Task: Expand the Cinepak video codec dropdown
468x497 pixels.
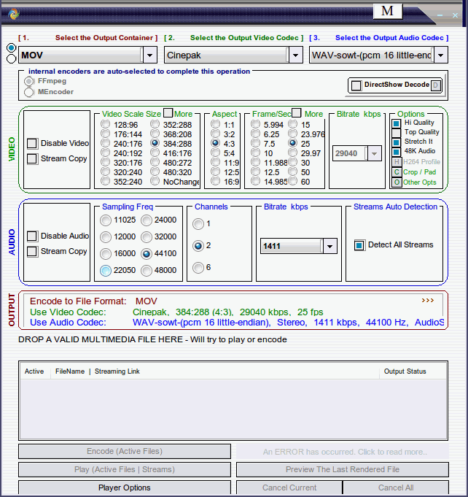Action: coord(295,55)
